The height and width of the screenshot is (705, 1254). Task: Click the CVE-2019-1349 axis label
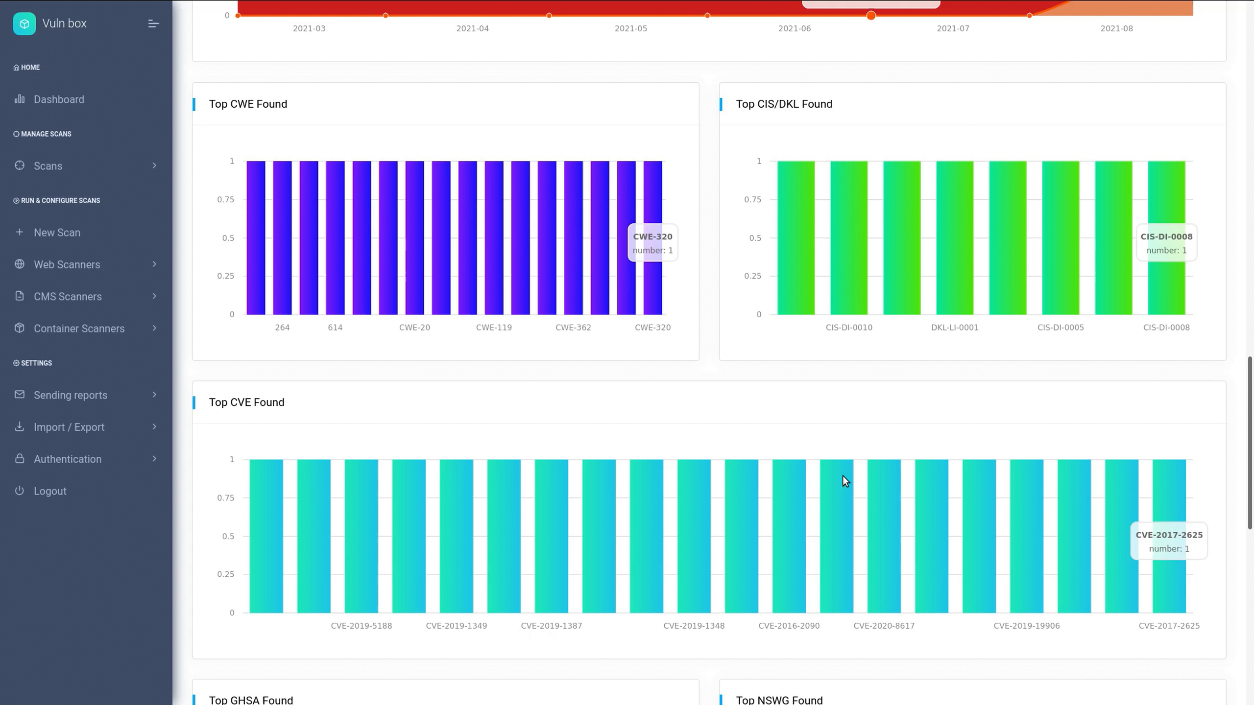pyautogui.click(x=457, y=625)
